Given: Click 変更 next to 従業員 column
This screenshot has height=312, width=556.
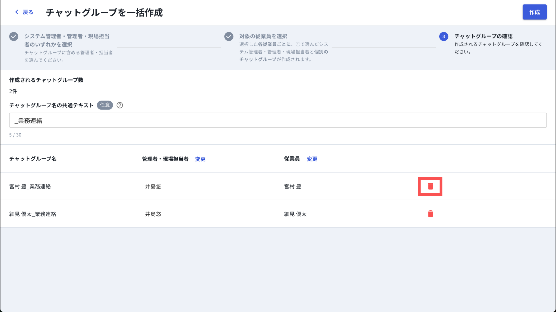Looking at the screenshot, I should coord(312,159).
